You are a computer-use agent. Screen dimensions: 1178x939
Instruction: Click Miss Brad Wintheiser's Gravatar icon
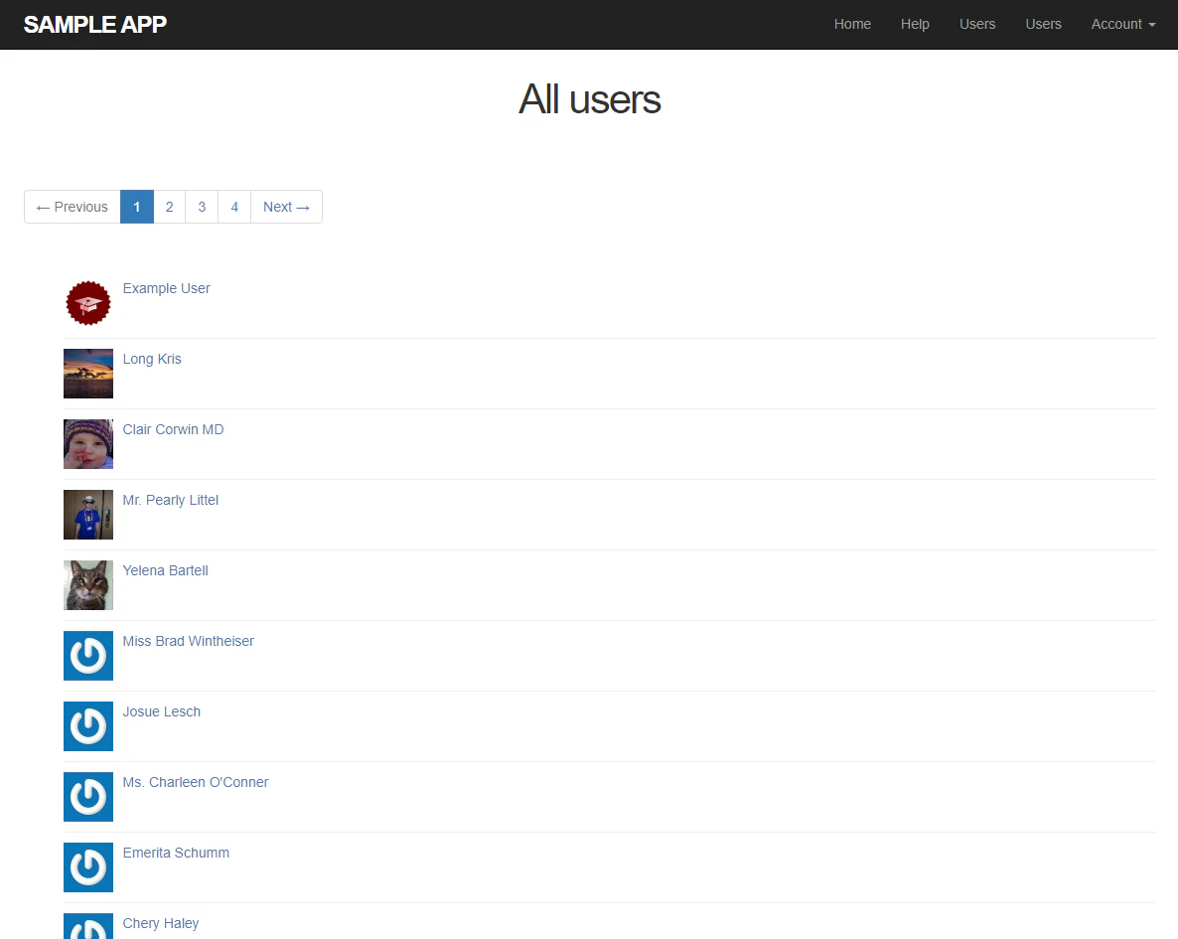pos(87,656)
